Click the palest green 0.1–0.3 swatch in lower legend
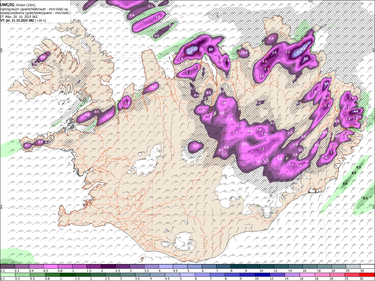 (x=8, y=275)
